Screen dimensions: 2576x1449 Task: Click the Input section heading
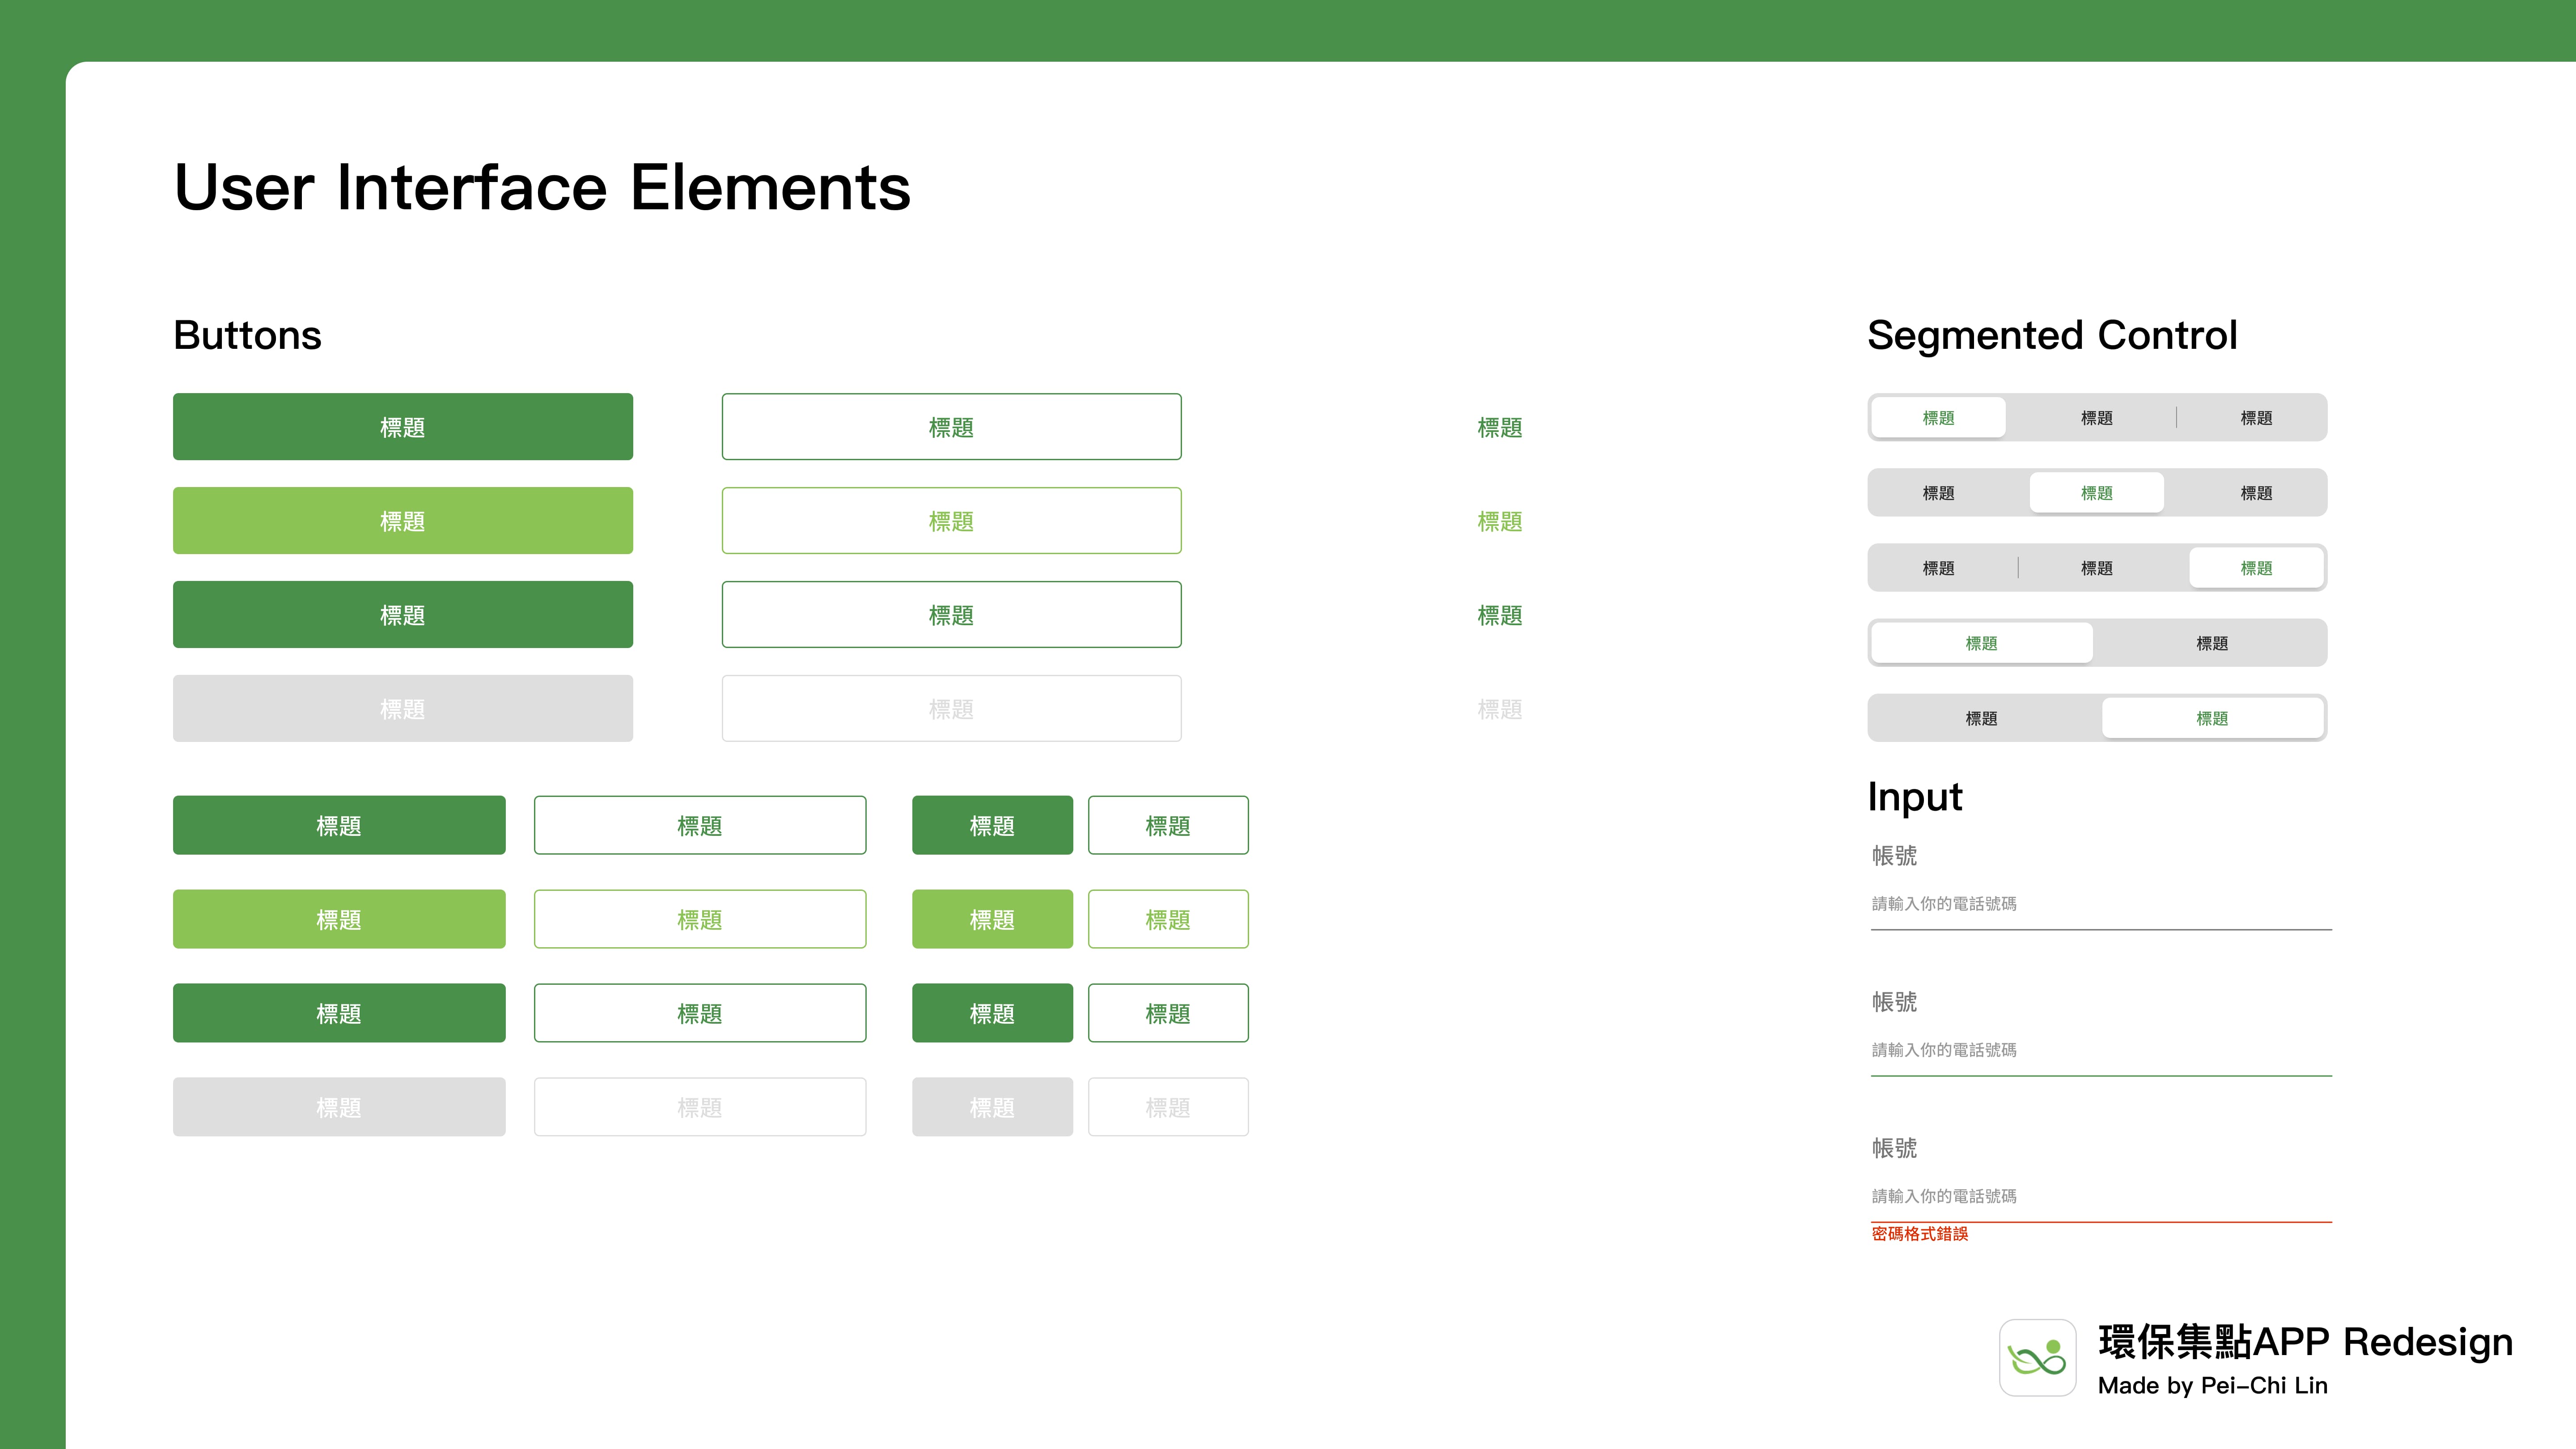point(1915,798)
